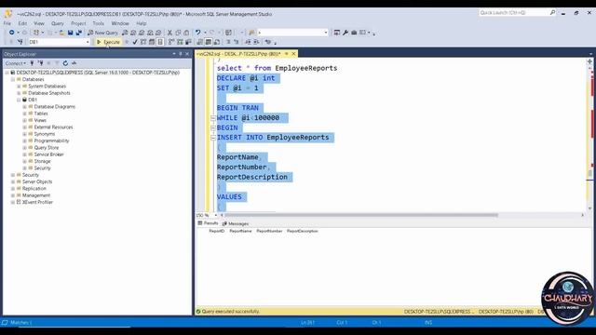Open the Edit menu

coord(22,23)
